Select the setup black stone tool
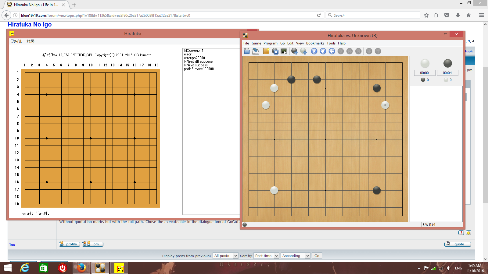Screen dimensions: 488x274 [294, 51]
